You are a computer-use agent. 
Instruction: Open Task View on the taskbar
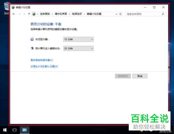[15, 130]
